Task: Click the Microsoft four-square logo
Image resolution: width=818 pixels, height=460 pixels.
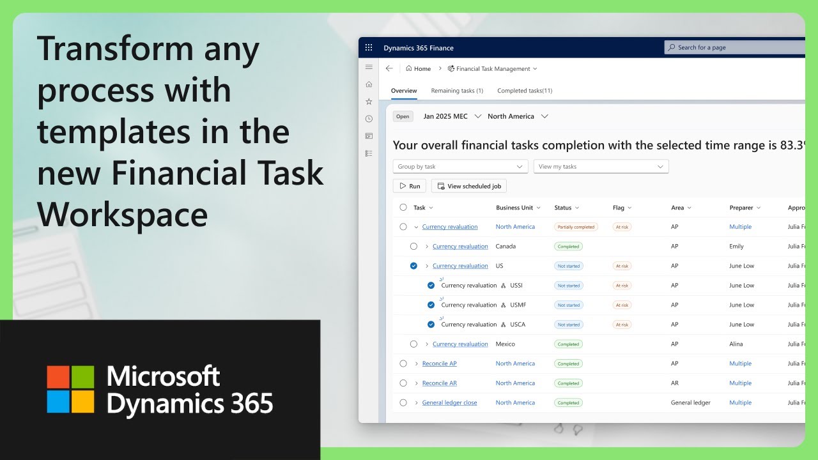Action: pos(70,389)
